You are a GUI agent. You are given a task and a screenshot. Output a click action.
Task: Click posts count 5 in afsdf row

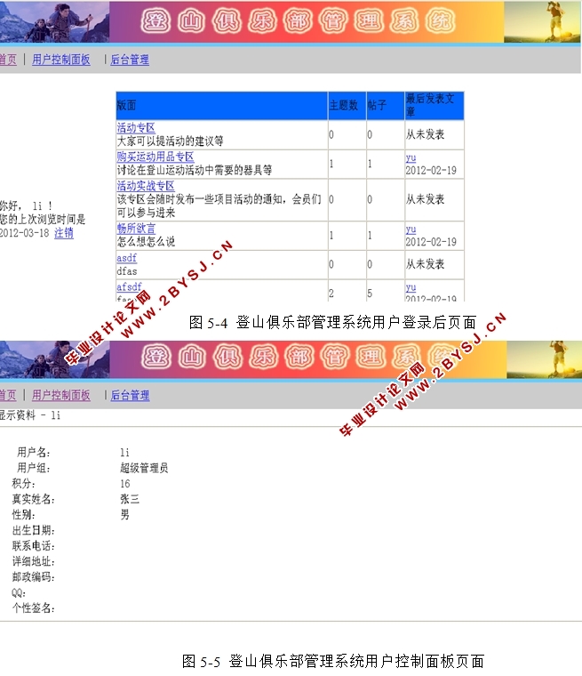[x=370, y=294]
